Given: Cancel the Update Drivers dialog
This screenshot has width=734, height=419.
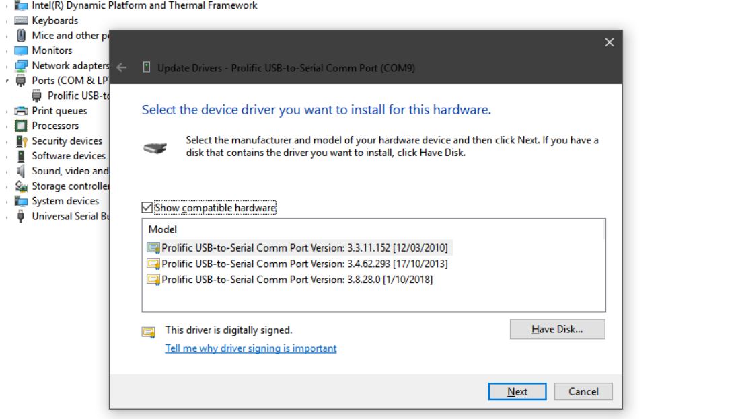Looking at the screenshot, I should tap(583, 391).
